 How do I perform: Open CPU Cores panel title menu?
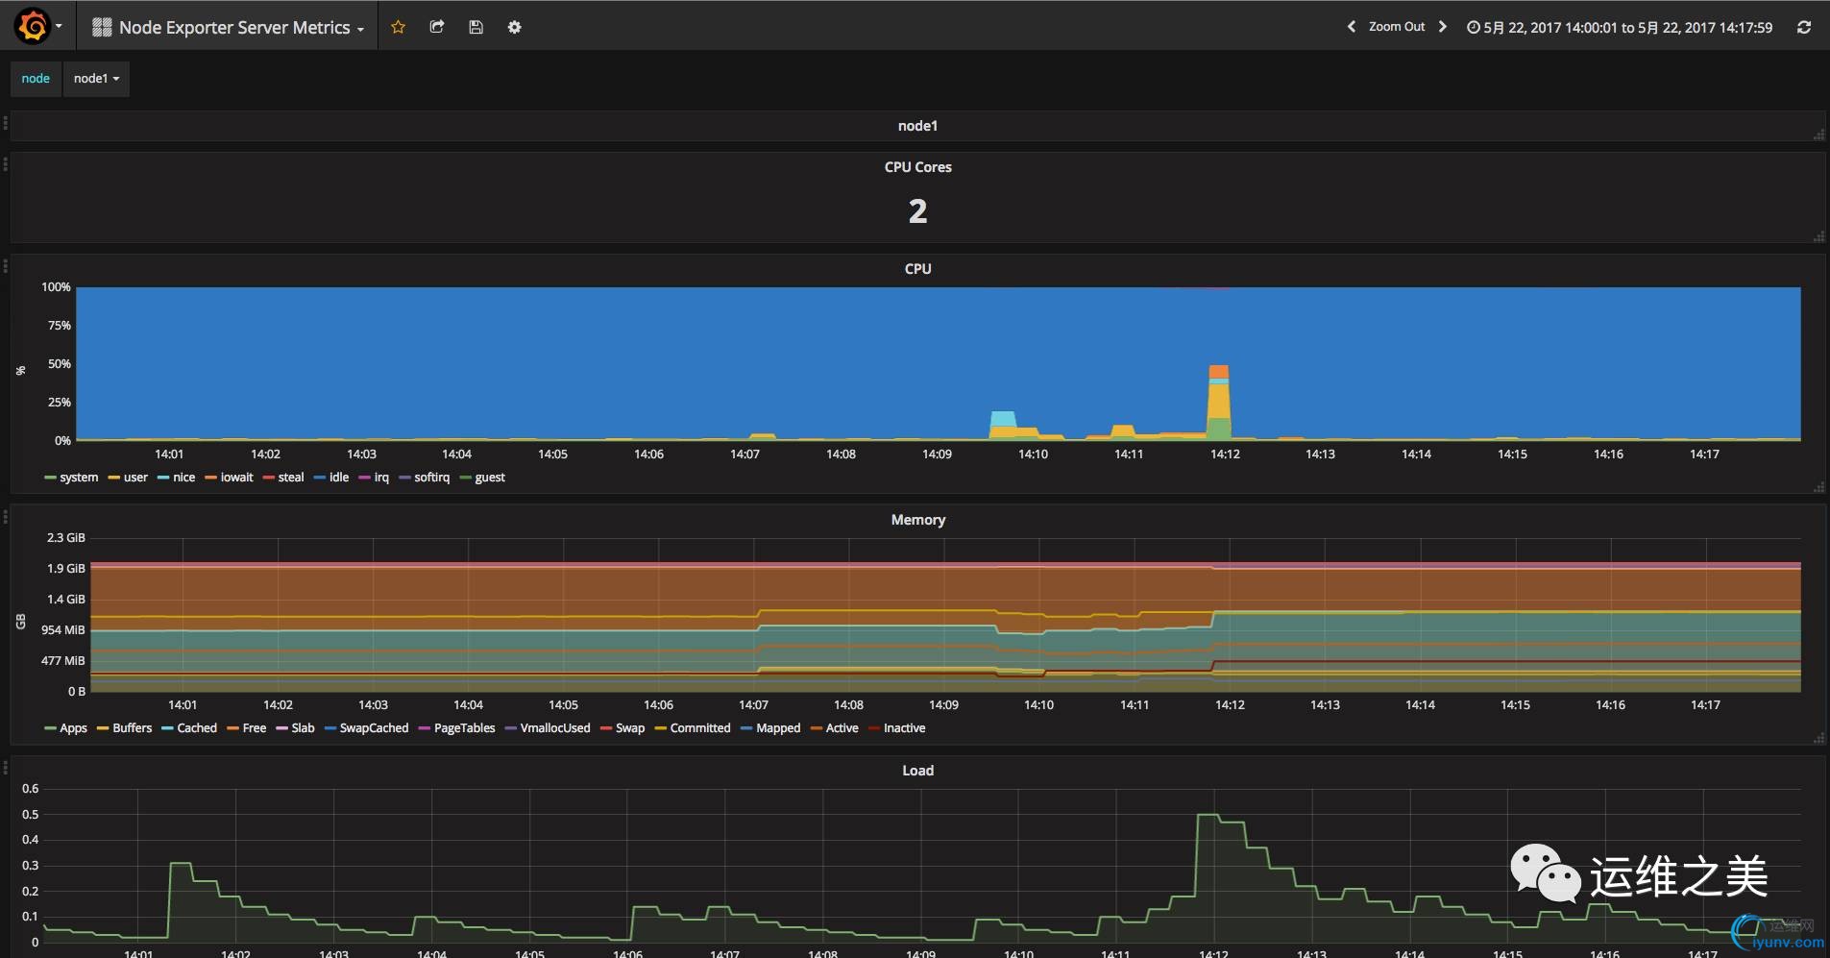pyautogui.click(x=917, y=167)
